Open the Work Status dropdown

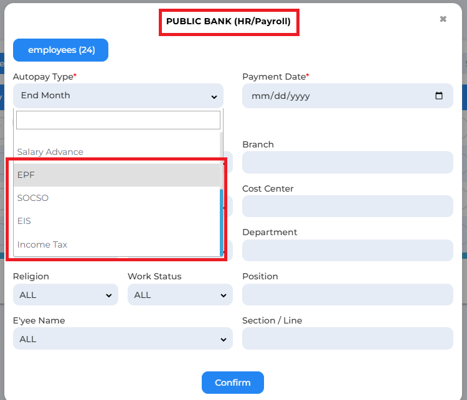180,295
